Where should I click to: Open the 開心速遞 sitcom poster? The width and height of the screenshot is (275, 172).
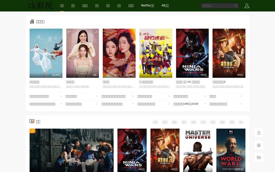point(156,53)
